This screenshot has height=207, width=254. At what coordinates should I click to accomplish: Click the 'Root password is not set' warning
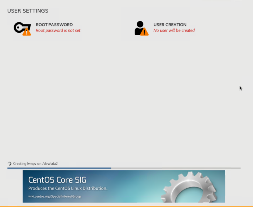[58, 30]
